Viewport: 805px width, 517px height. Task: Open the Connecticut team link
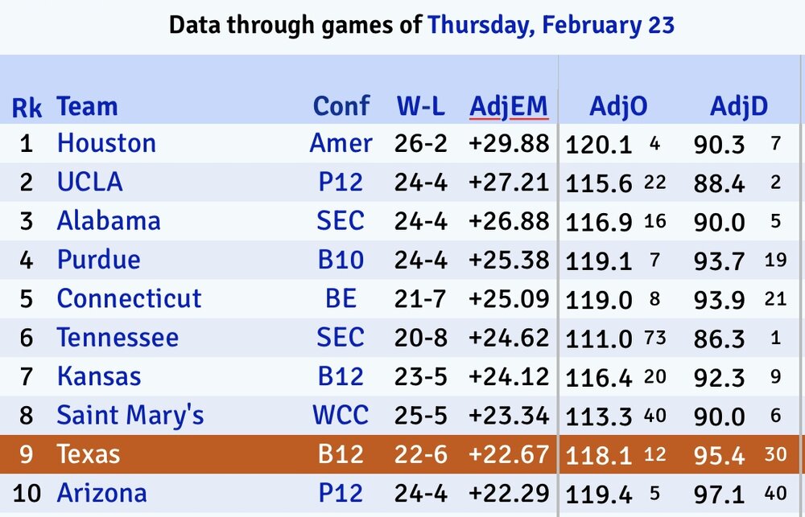coord(129,298)
